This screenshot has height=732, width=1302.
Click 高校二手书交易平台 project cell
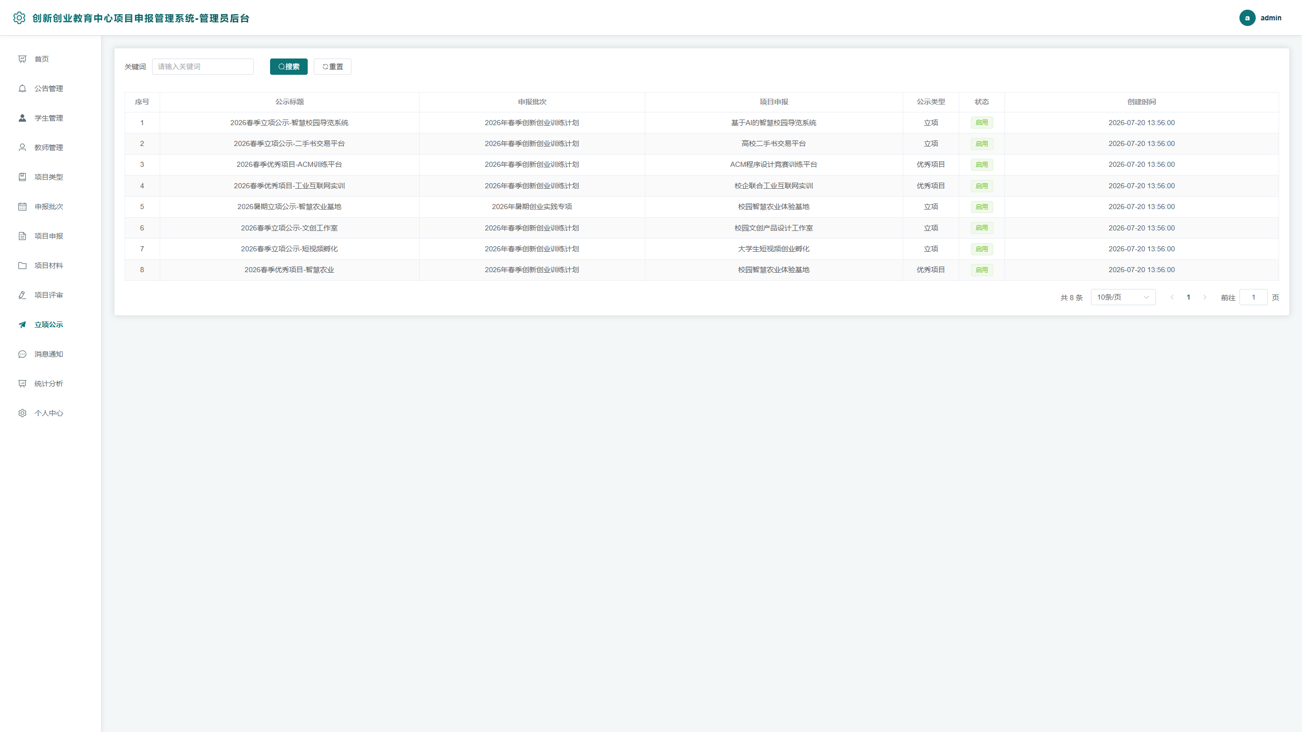coord(774,143)
